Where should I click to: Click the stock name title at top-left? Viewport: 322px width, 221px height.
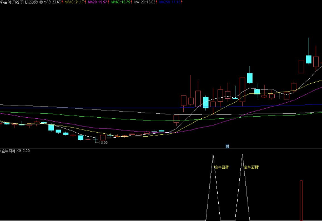19,2
